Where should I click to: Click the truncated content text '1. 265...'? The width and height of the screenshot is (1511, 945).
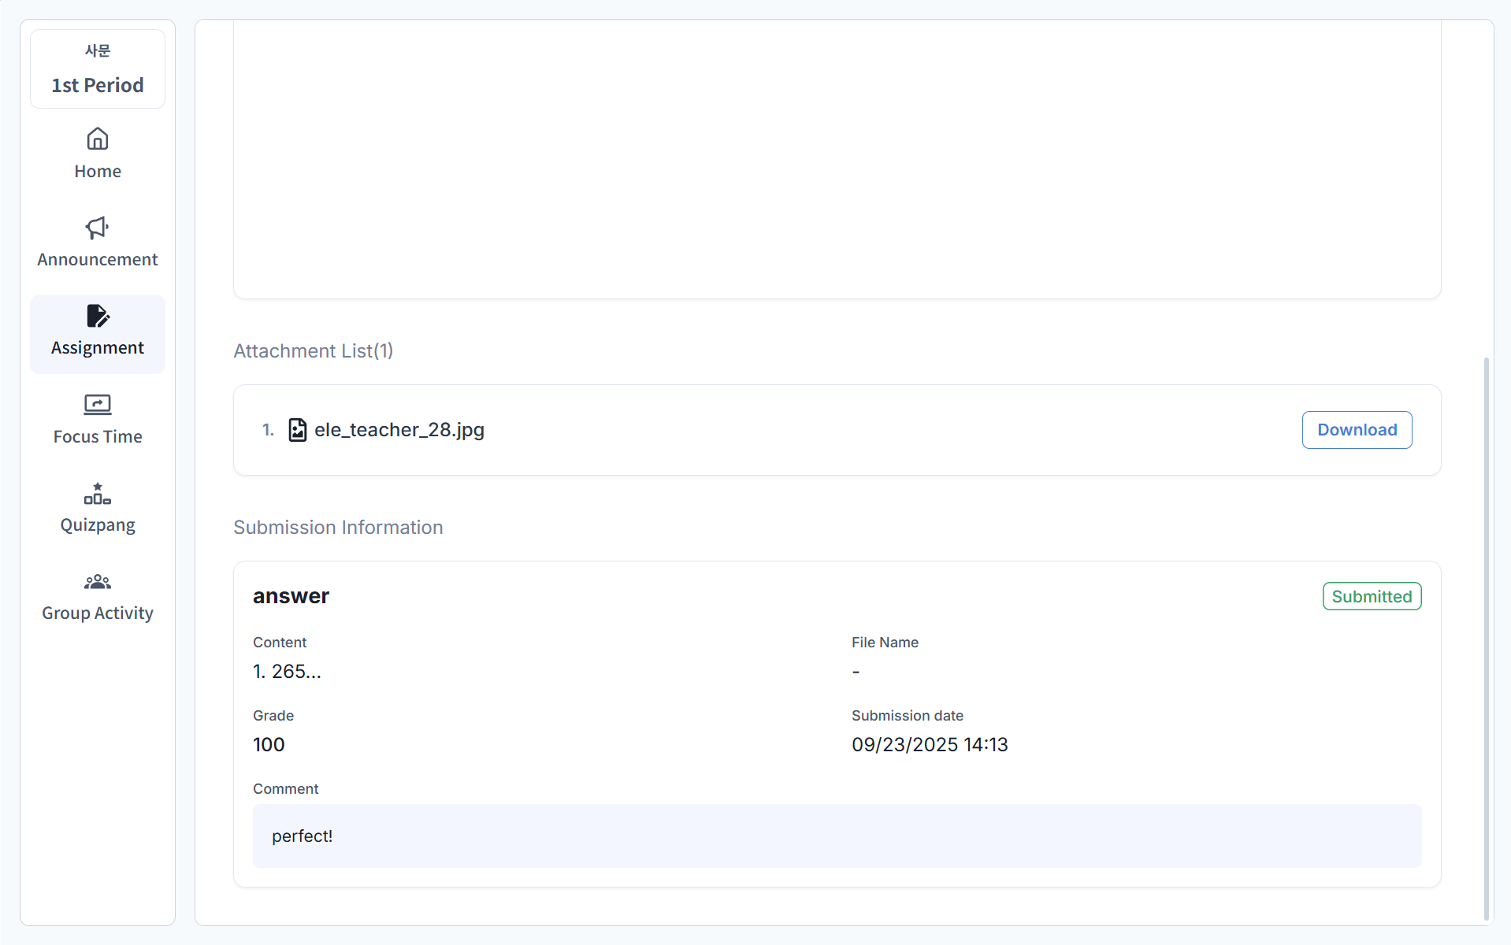pyautogui.click(x=287, y=672)
